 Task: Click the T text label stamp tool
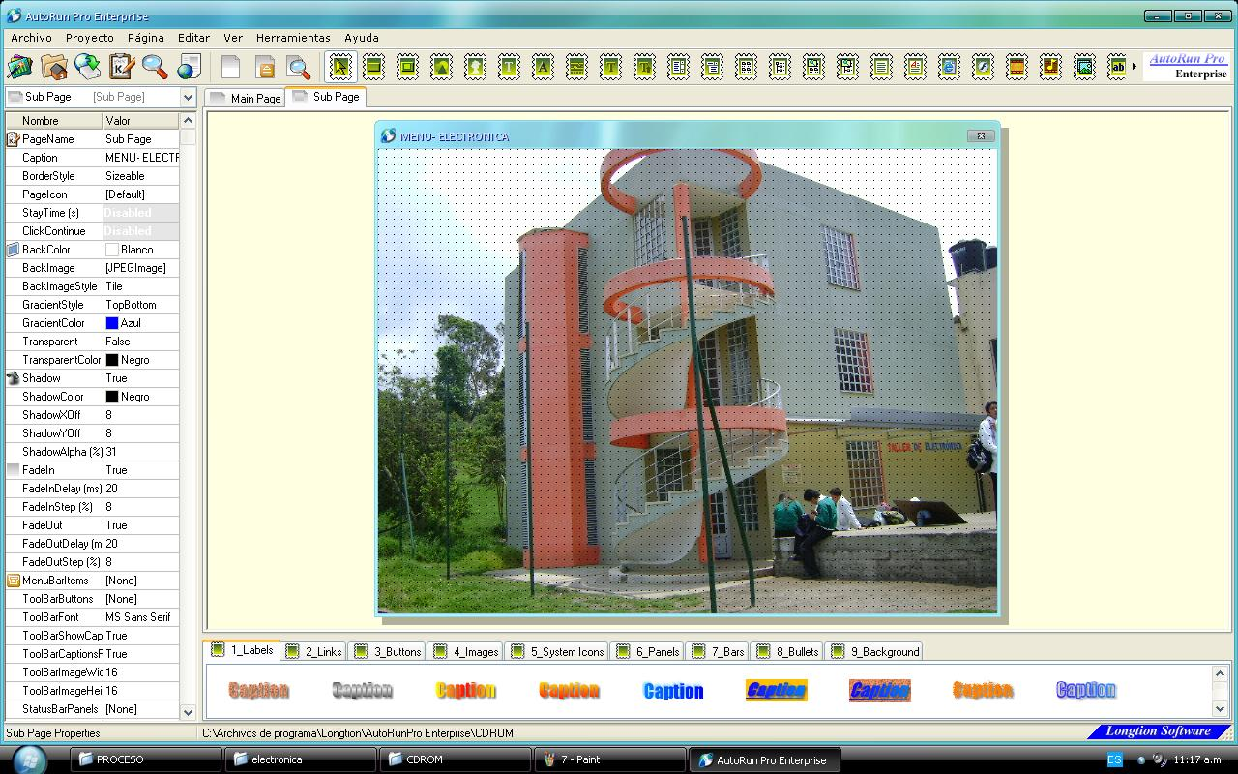tap(510, 67)
